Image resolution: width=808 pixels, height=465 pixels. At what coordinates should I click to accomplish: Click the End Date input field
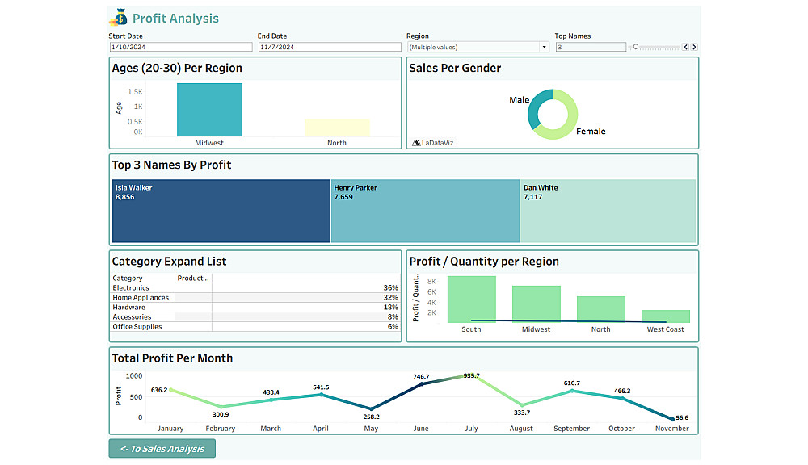pos(330,47)
